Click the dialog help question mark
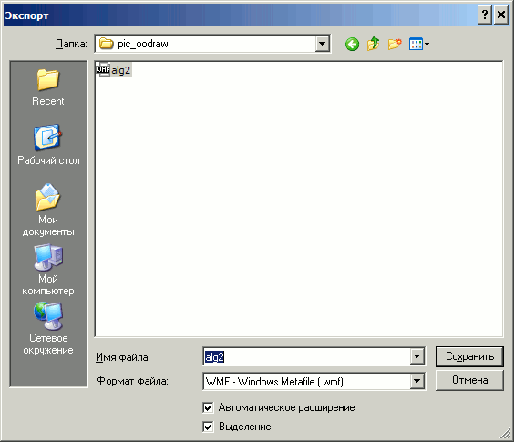This screenshot has width=514, height=442. tap(485, 15)
